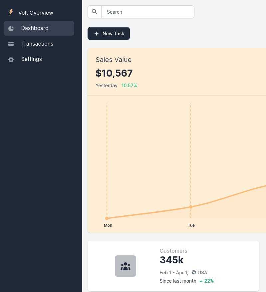Click the Settings gear icon
The height and width of the screenshot is (292, 266).
click(x=11, y=60)
